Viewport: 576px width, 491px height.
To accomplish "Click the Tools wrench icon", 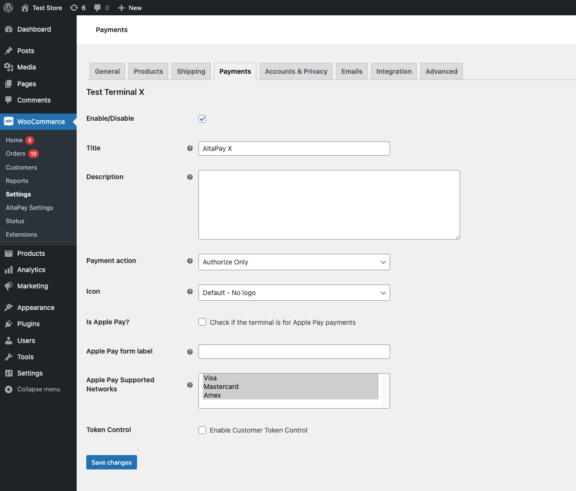I will pyautogui.click(x=9, y=357).
